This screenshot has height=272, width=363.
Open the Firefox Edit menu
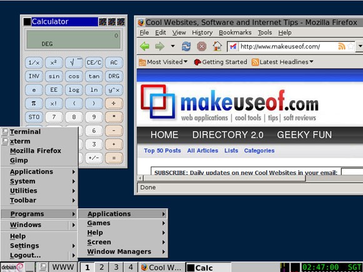pos(160,33)
